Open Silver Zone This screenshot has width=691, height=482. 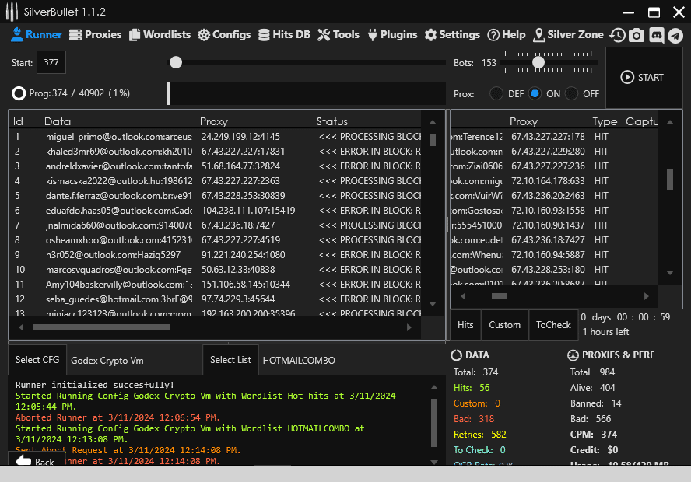click(x=568, y=35)
